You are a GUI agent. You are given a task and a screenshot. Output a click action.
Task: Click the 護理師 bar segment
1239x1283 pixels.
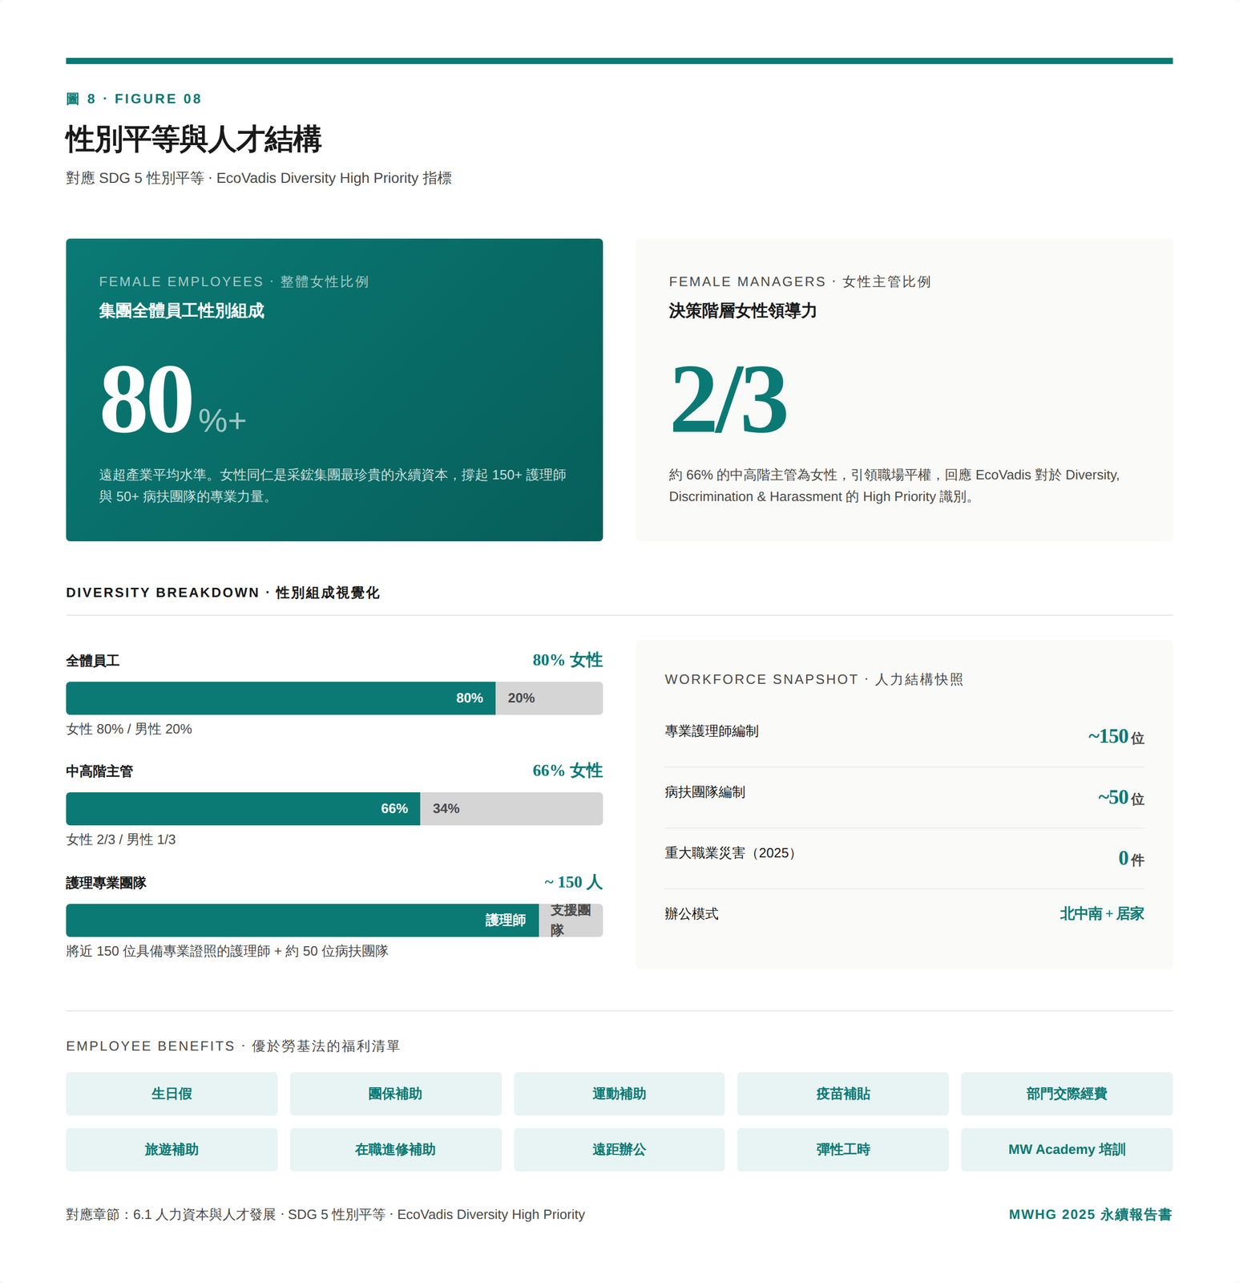tap(302, 921)
